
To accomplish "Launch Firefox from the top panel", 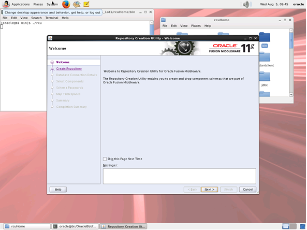I will click(66, 4).
